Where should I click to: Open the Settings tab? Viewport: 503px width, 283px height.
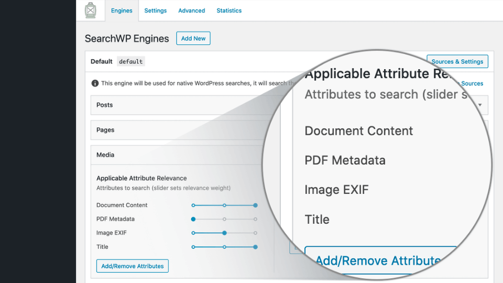tap(155, 10)
